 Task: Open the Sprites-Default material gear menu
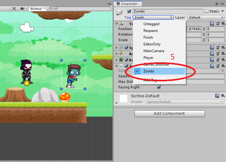point(223,96)
